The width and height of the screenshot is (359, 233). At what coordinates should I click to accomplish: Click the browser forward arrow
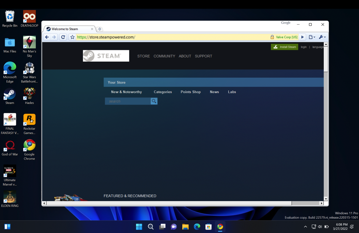click(54, 37)
